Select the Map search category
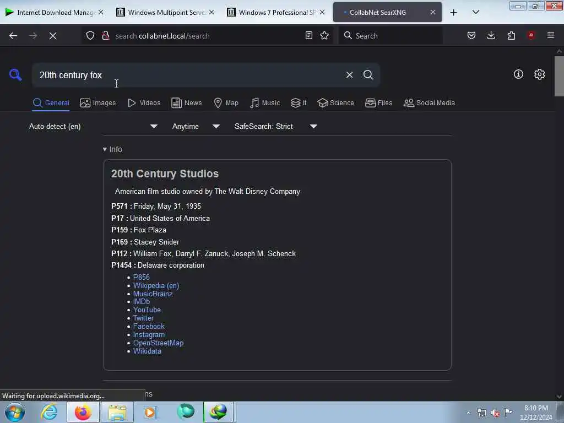The image size is (564, 423). 226,103
